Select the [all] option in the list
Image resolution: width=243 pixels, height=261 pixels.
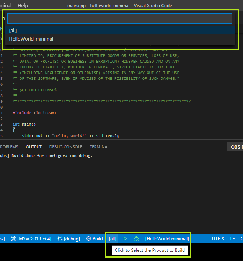13,30
